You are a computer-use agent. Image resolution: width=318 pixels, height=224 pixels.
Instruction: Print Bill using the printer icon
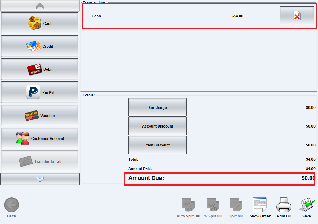click(284, 208)
